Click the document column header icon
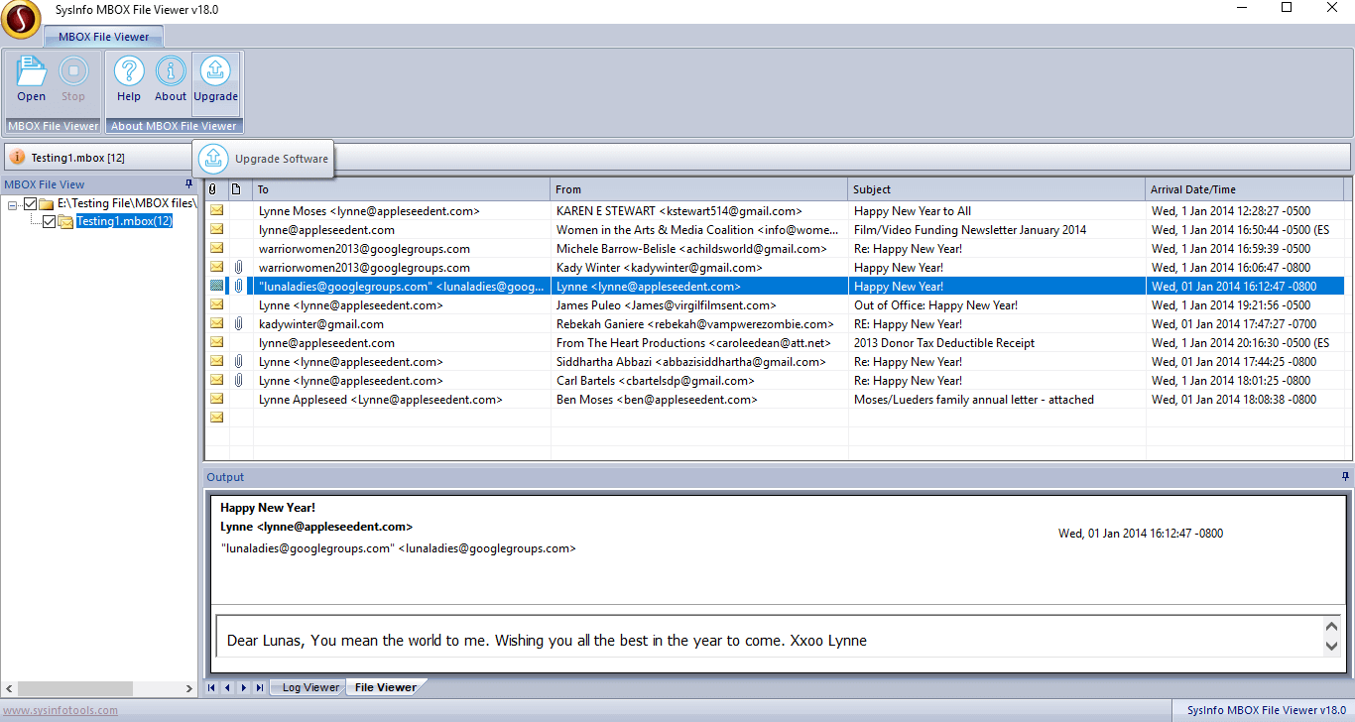This screenshot has height=722, width=1355. coord(236,188)
